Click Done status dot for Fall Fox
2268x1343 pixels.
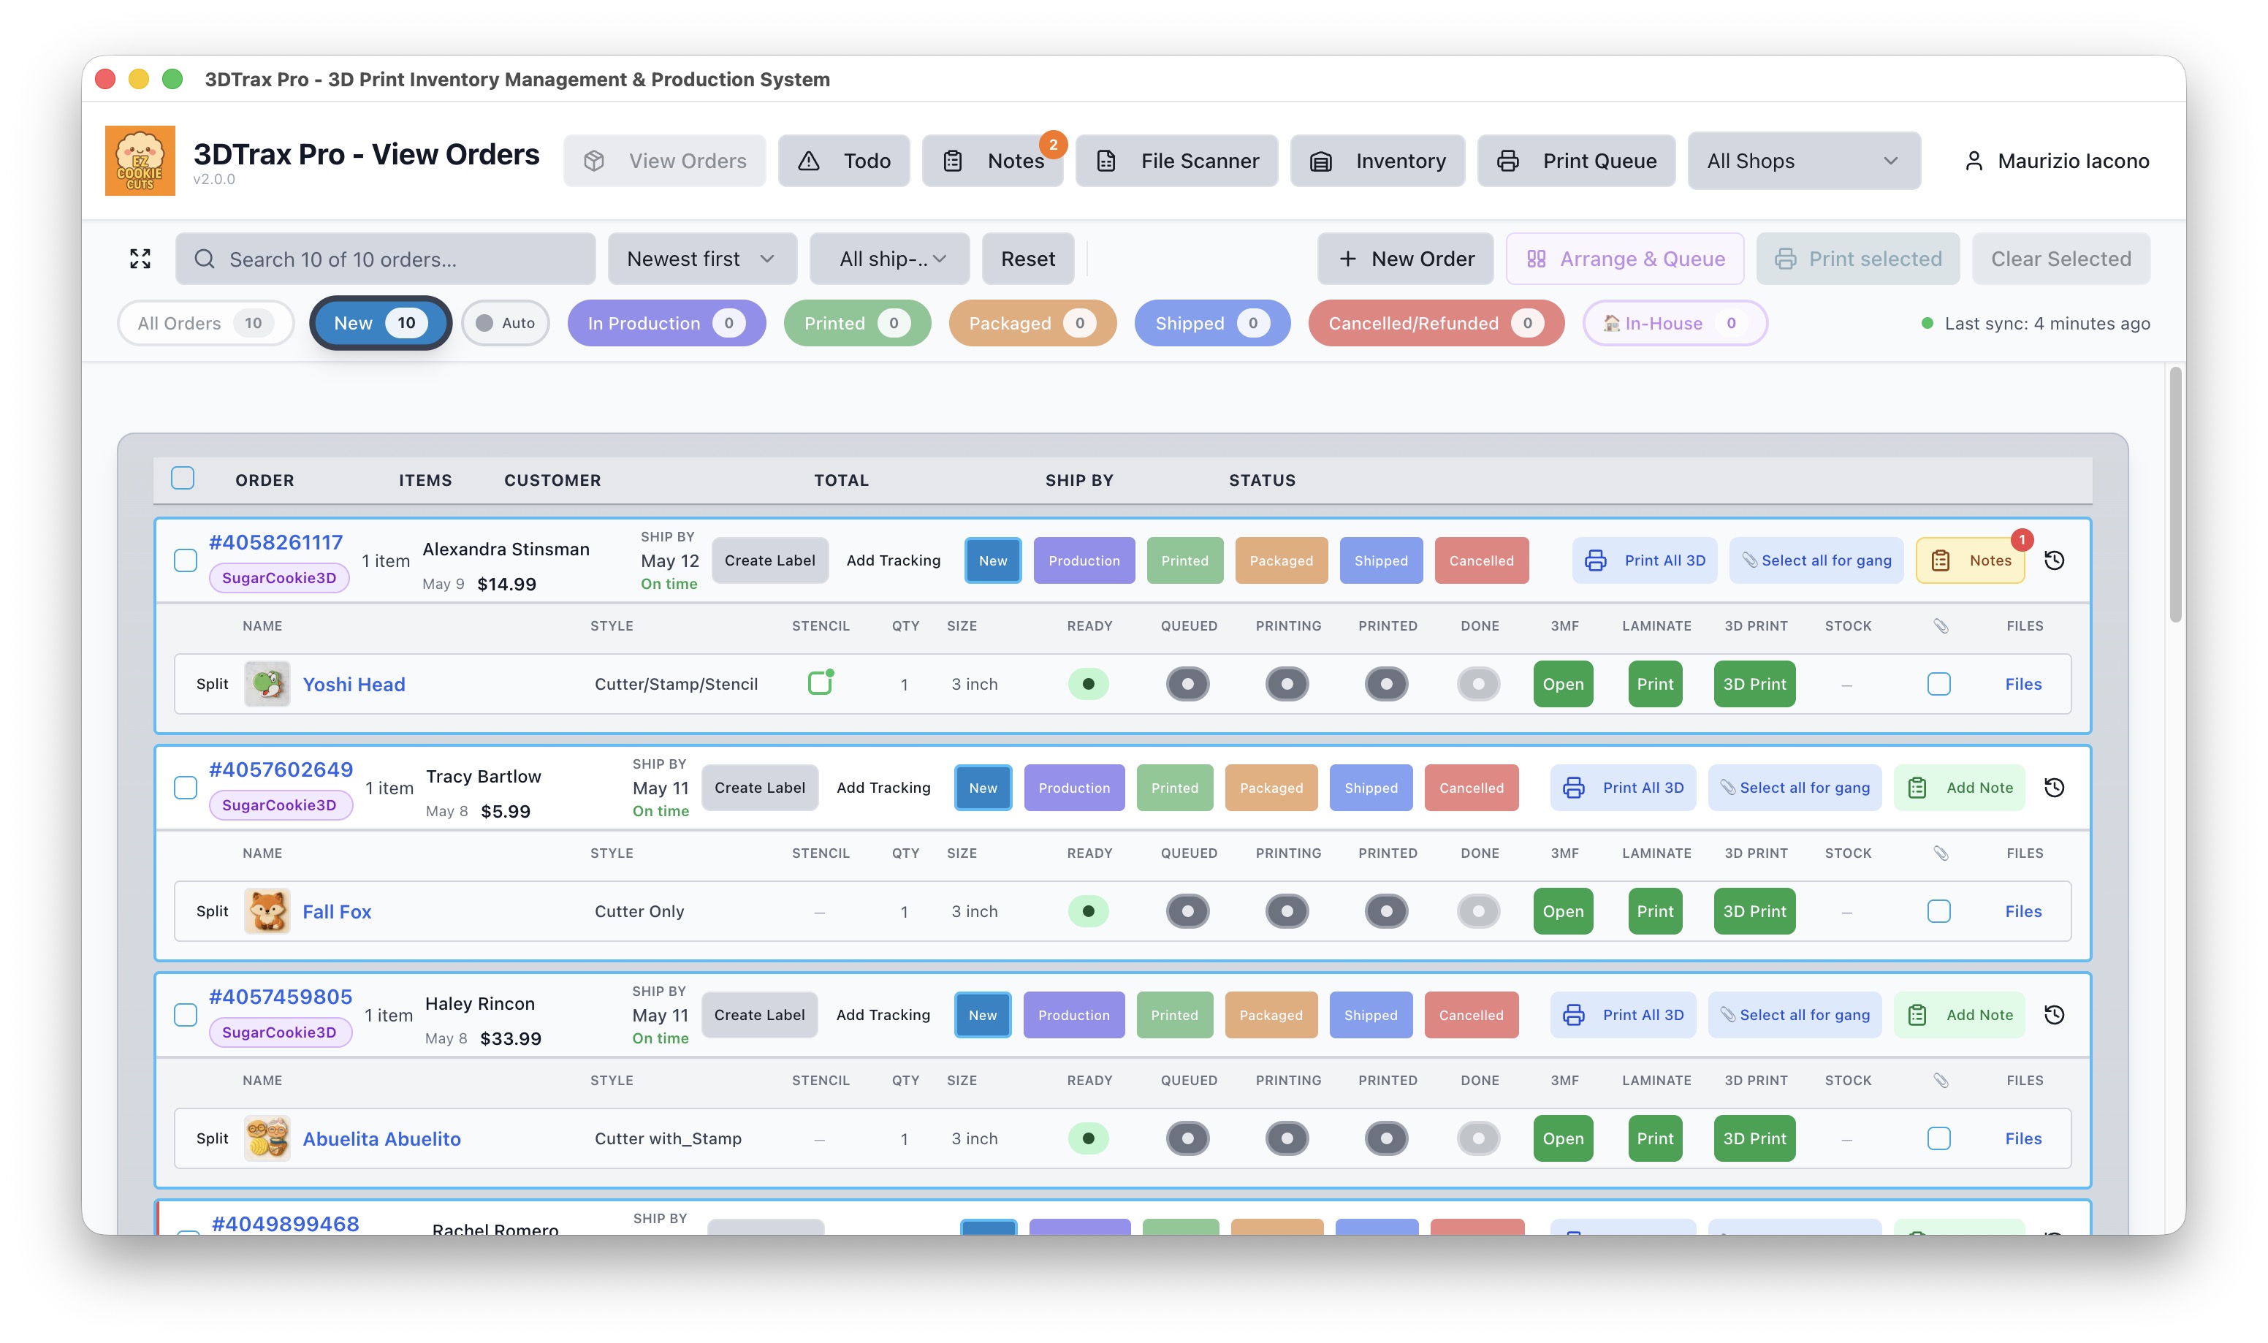[1478, 911]
